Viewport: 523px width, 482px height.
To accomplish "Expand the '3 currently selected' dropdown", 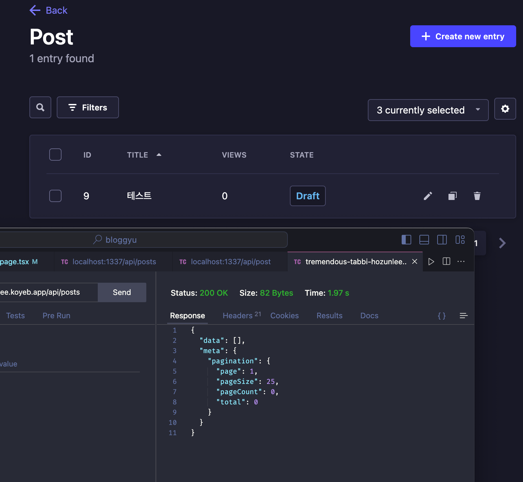I will [428, 110].
